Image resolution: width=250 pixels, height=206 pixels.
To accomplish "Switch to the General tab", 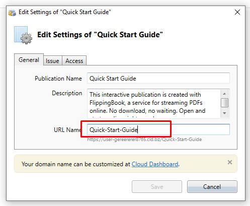I will point(29,60).
